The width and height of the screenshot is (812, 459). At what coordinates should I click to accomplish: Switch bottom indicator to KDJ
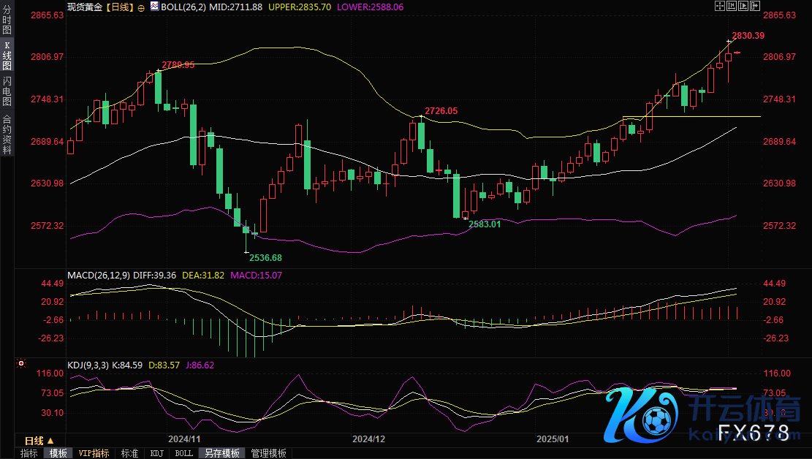click(156, 453)
